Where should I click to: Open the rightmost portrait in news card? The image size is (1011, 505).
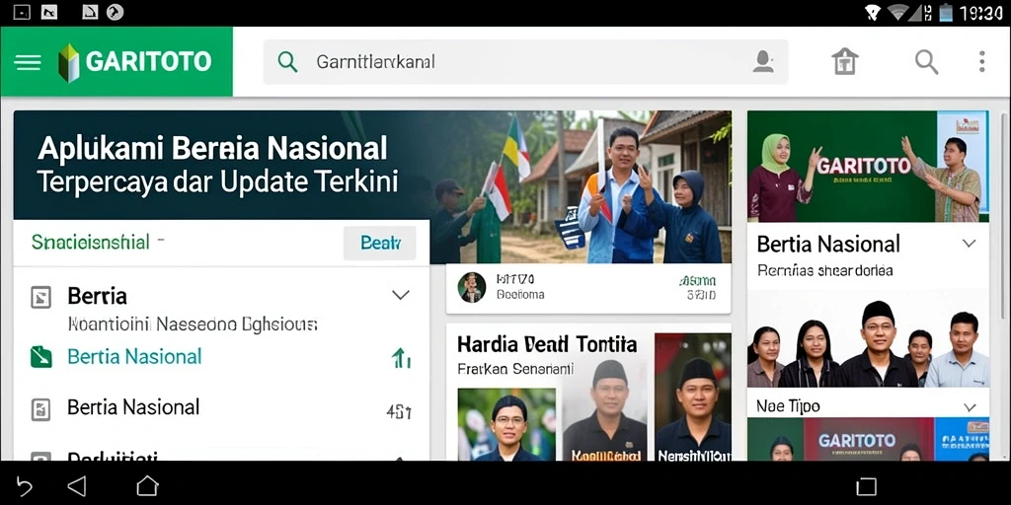click(694, 397)
